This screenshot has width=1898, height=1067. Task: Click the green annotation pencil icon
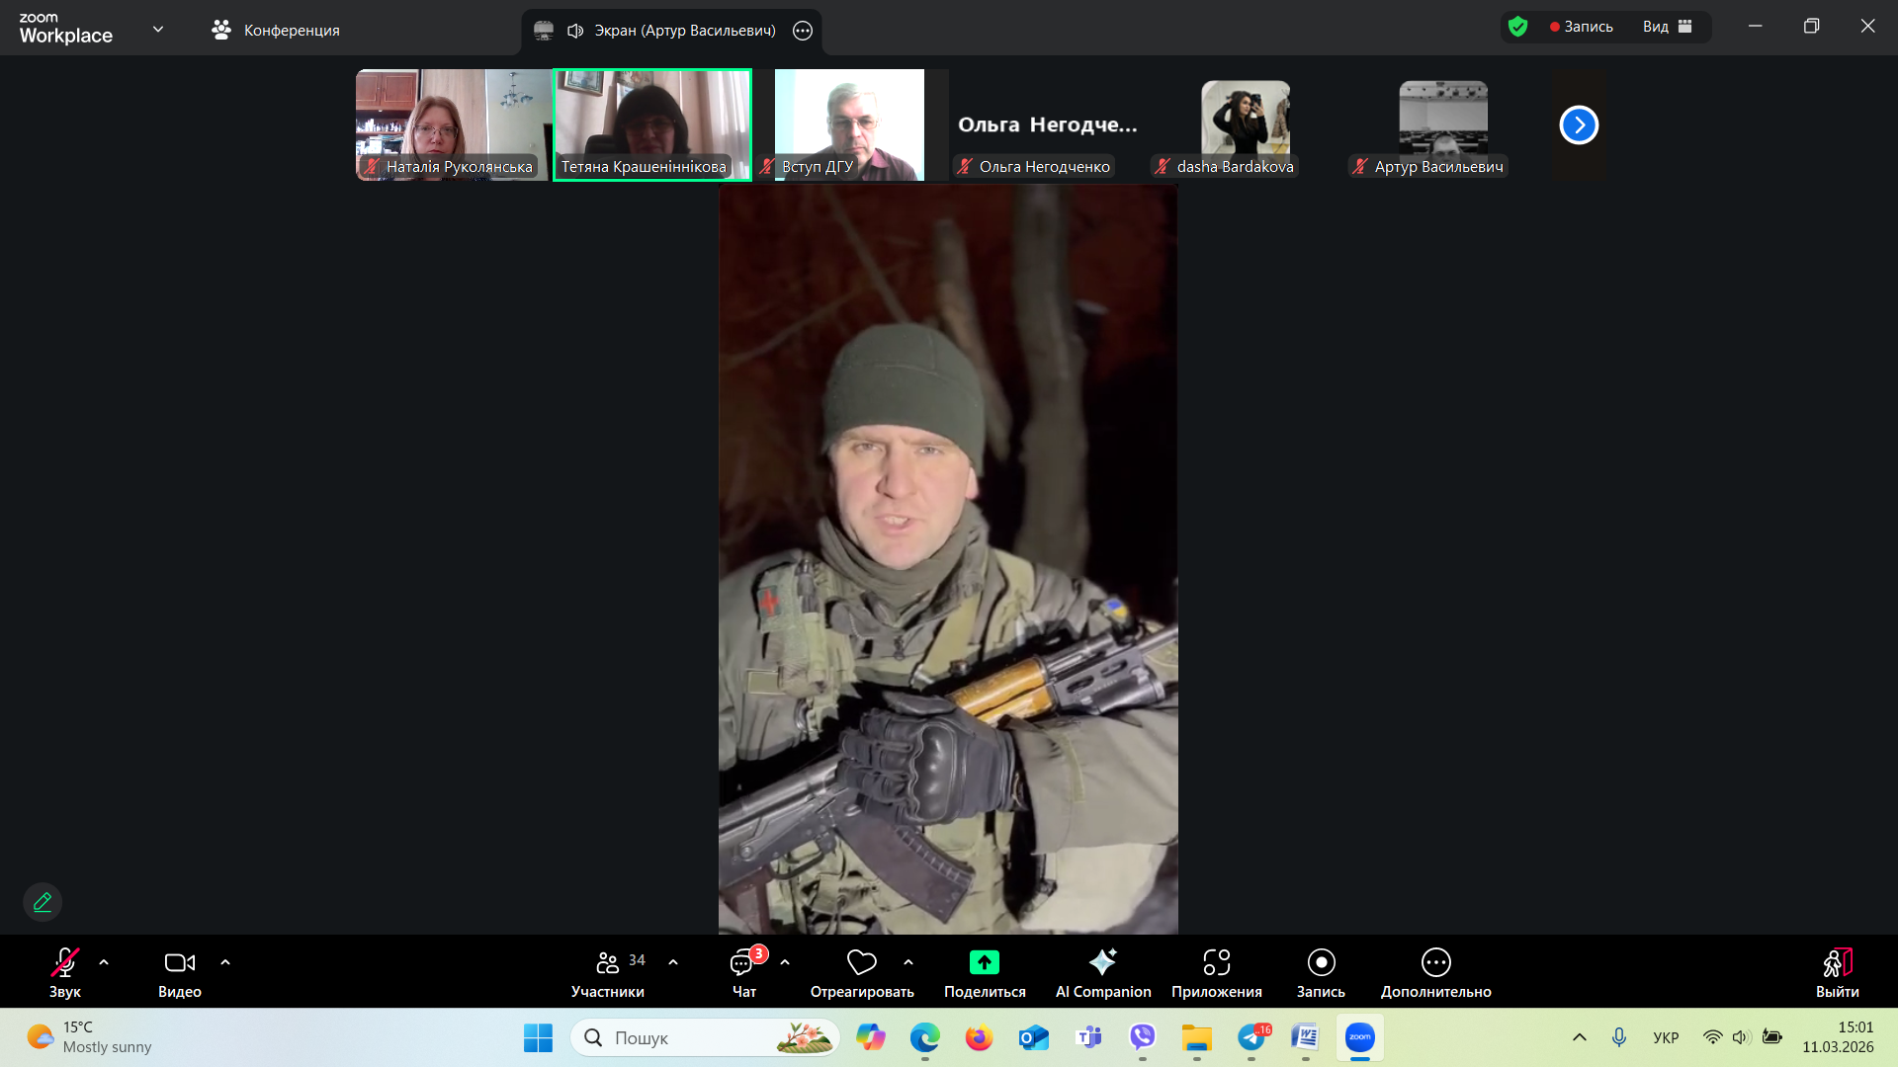point(43,902)
